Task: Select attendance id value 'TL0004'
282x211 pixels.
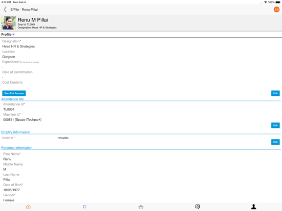Action: pyautogui.click(x=9, y=110)
